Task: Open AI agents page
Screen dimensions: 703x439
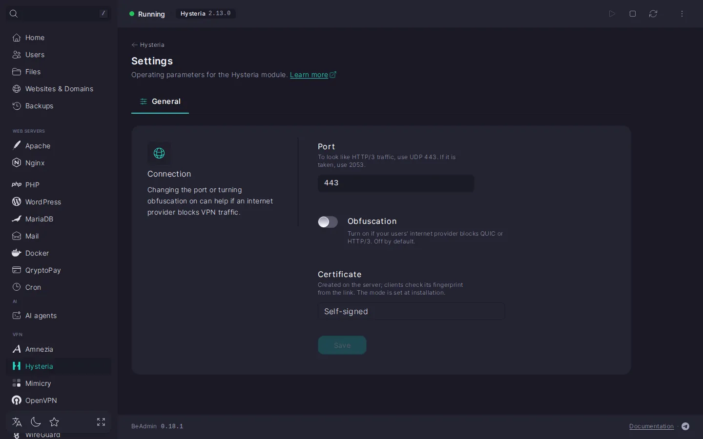Action: 59,316
